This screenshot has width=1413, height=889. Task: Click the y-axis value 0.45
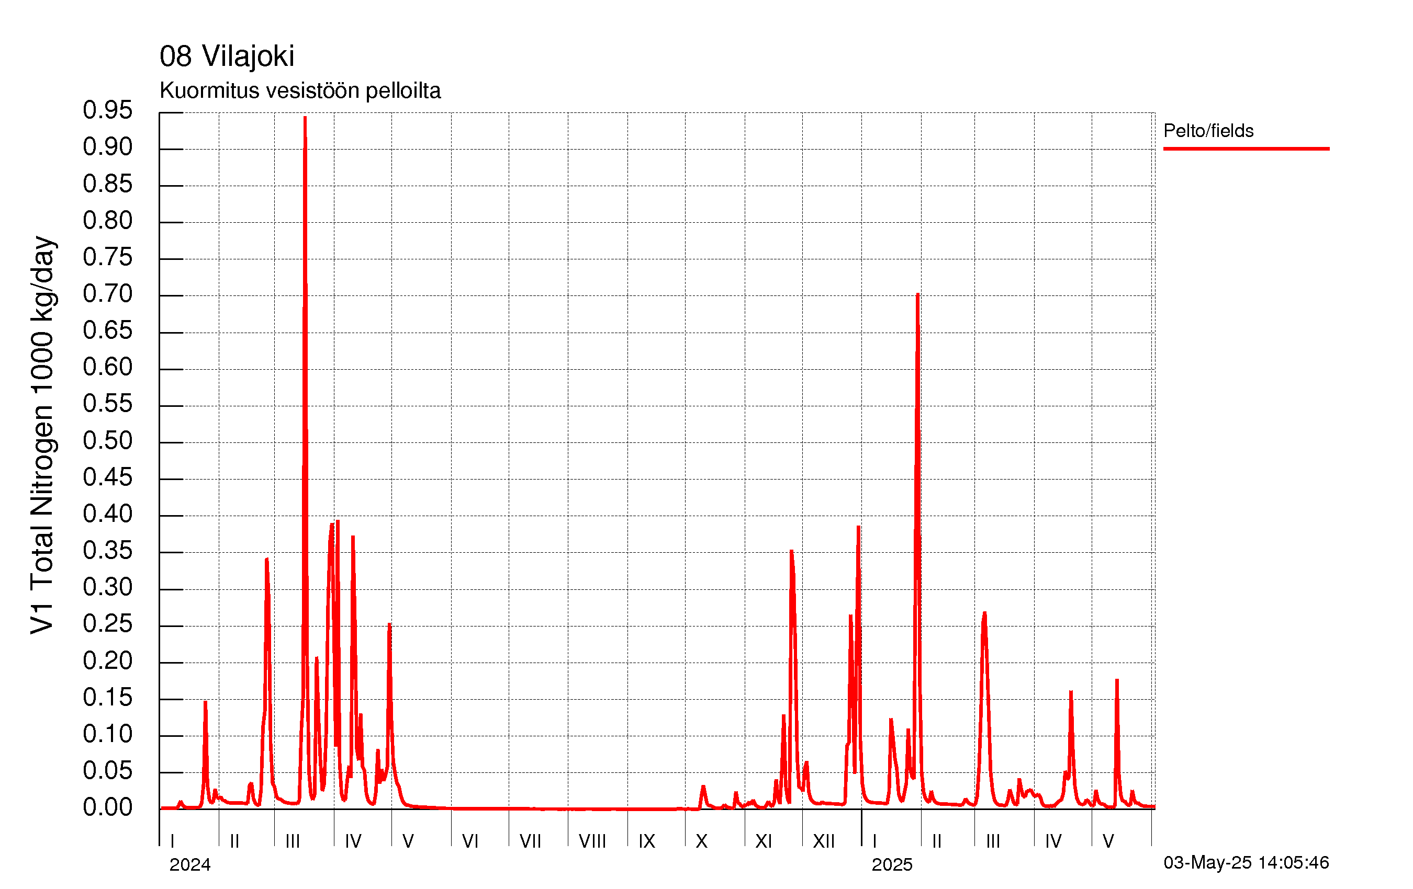[x=107, y=477]
